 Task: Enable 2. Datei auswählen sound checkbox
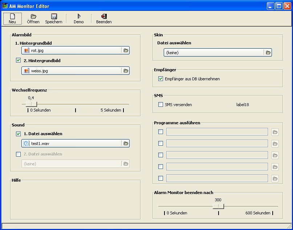coord(18,154)
